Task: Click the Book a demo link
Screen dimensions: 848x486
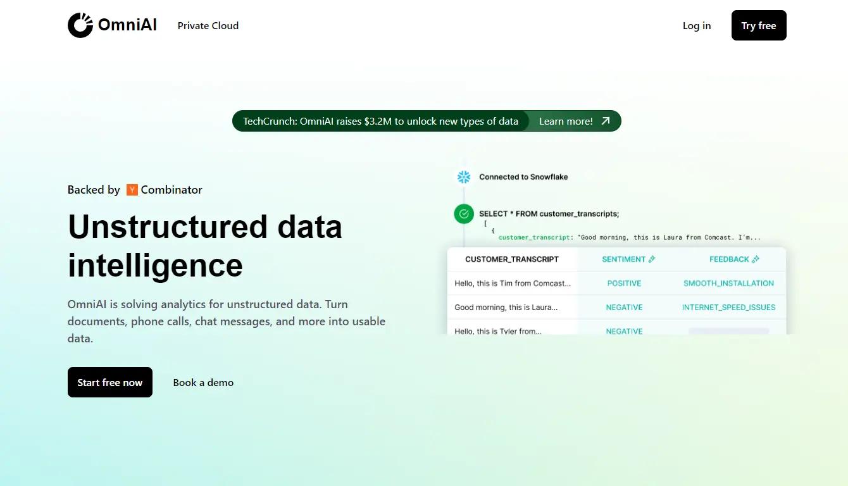Action: (x=203, y=382)
